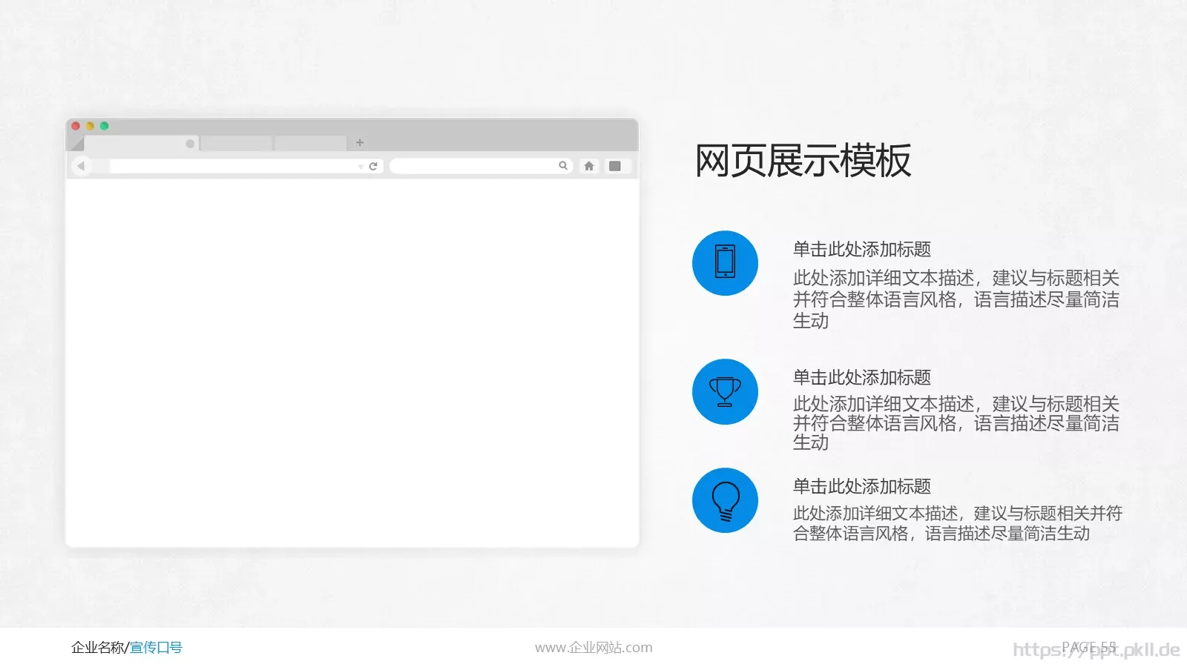Viewport: 1187px width, 667px height.
Task: Open the address bar dropdown arrow
Action: click(361, 167)
